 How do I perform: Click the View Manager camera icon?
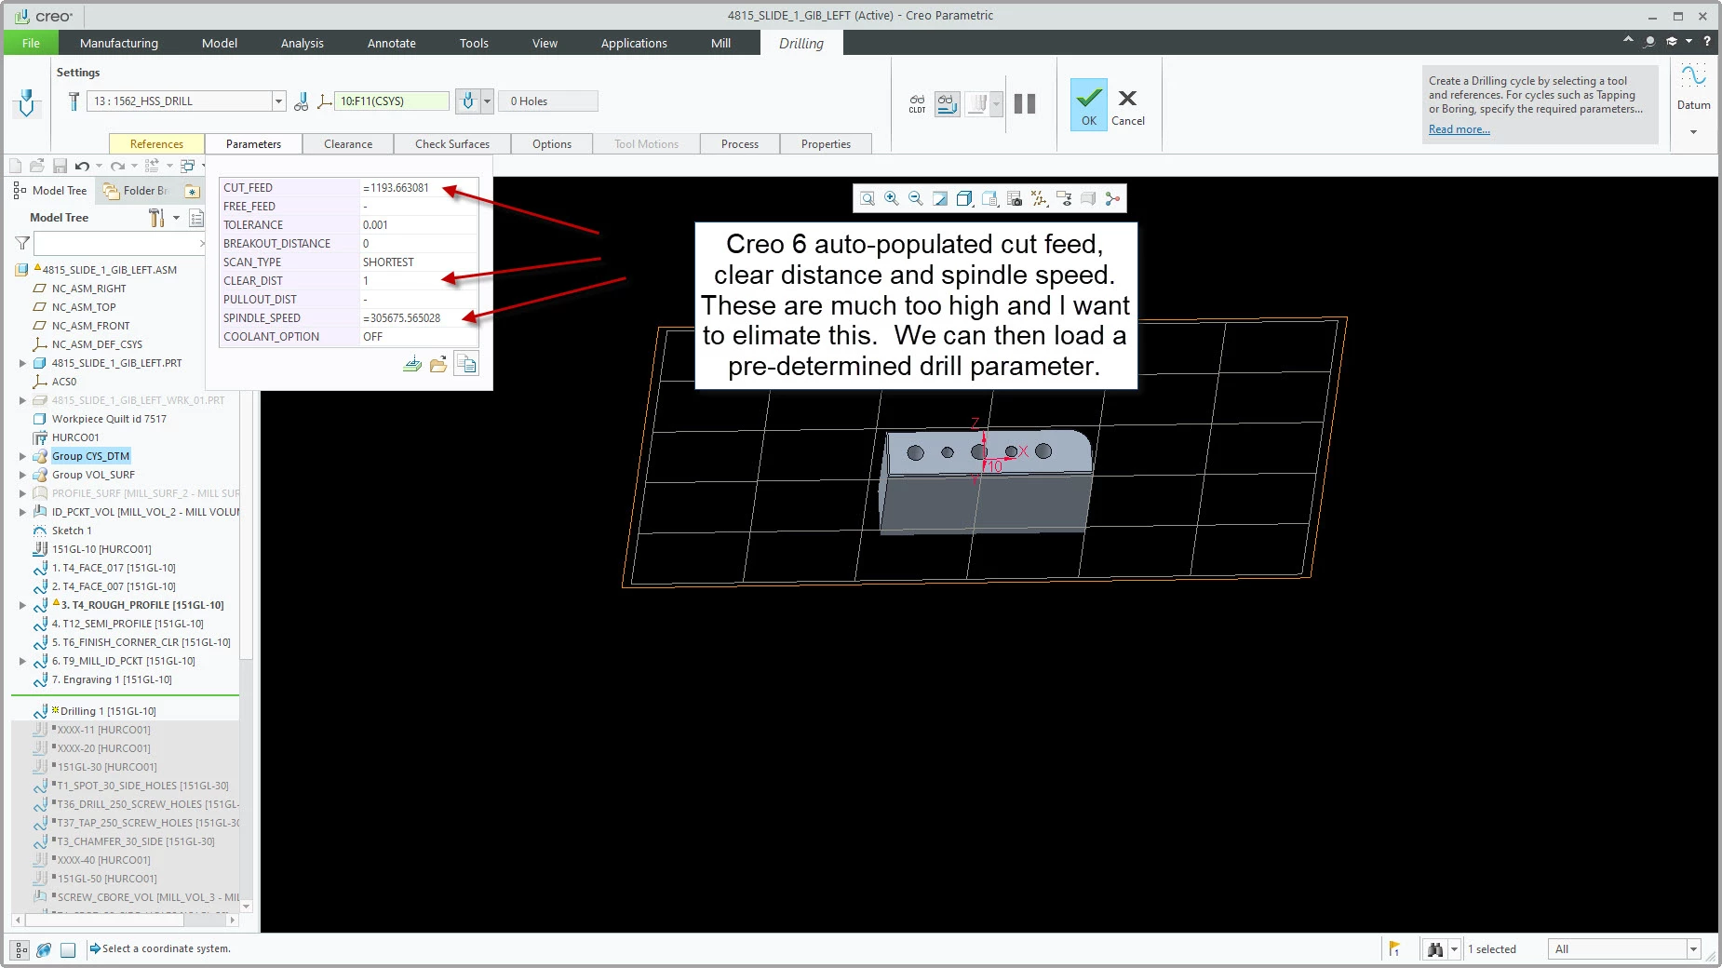1015,198
